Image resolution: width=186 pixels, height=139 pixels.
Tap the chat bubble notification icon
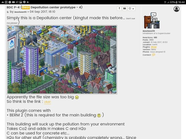click(24, 2)
